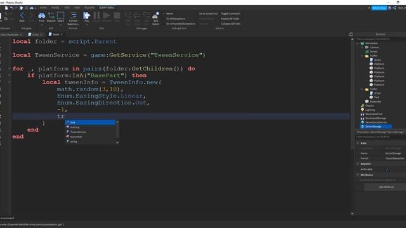Click the Resume test button
The height and width of the screenshot is (228, 406).
107,16
